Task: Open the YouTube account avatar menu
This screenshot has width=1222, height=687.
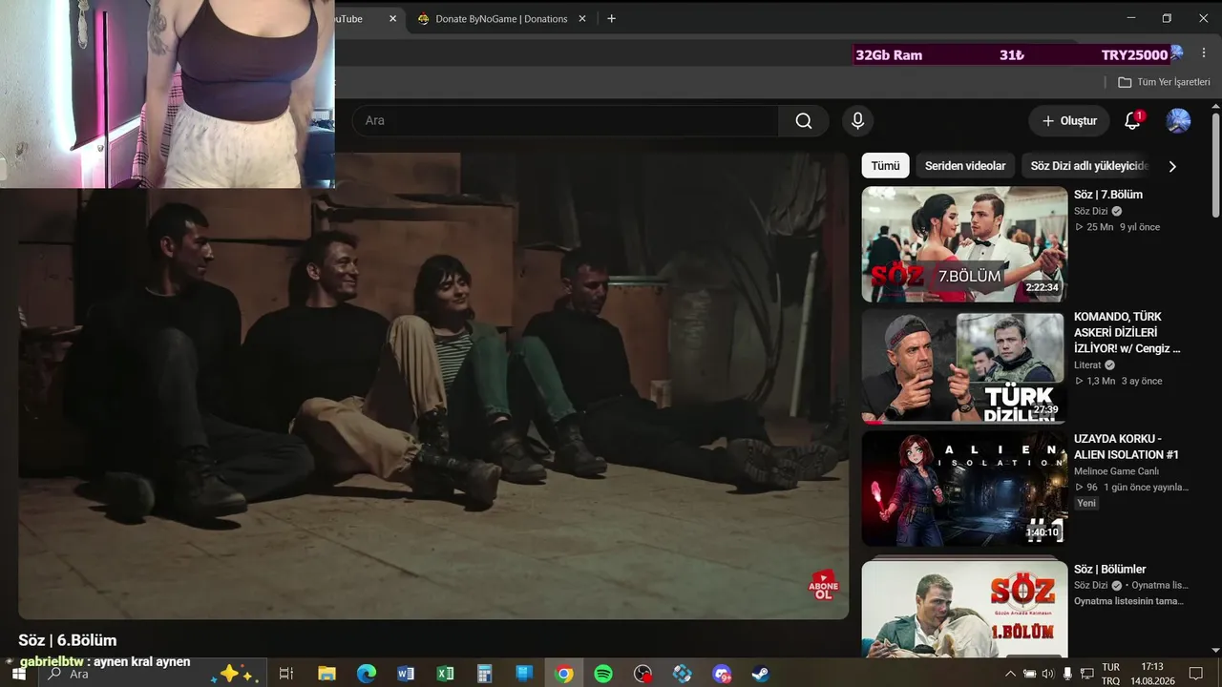Action: pyautogui.click(x=1178, y=121)
